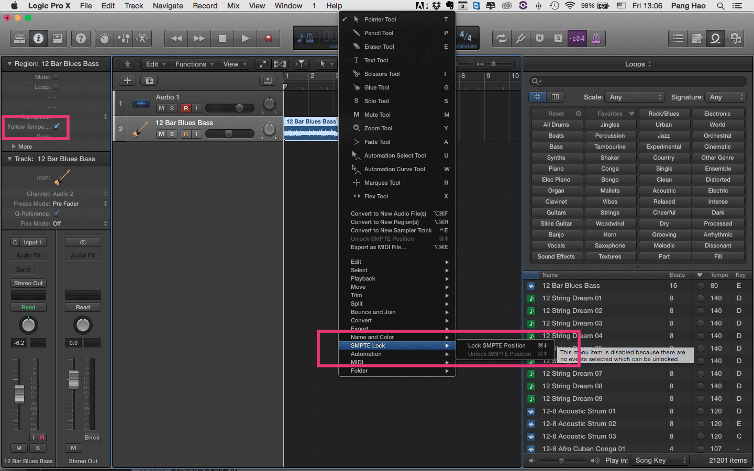
Task: Open the media Browsers panel
Action: pos(734,38)
